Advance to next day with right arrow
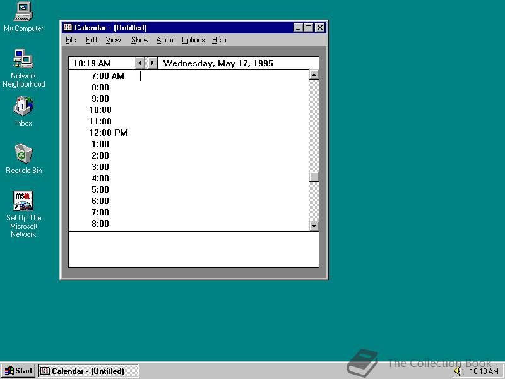The width and height of the screenshot is (505, 379). tap(152, 63)
